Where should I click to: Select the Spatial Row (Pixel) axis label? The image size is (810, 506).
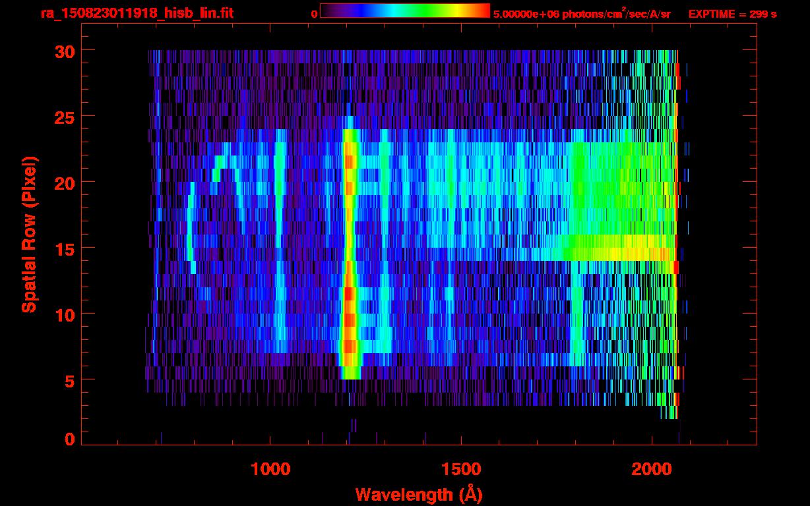click(x=29, y=235)
